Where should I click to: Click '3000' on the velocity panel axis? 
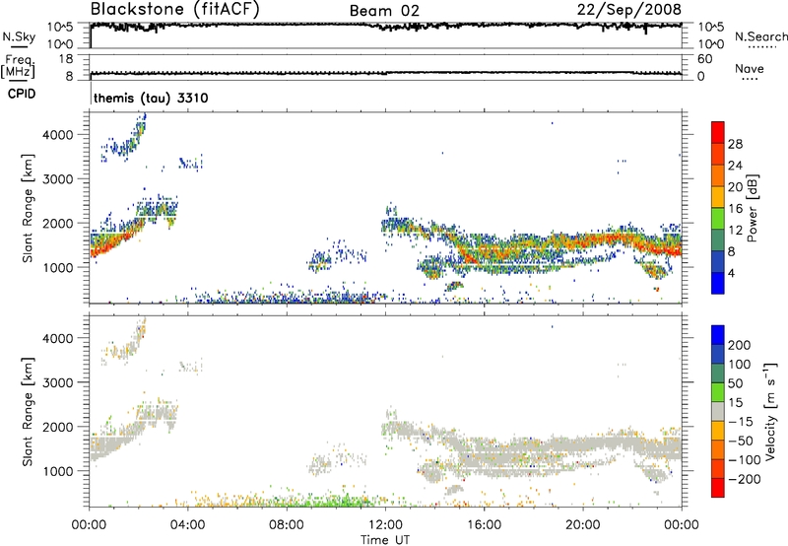(57, 382)
